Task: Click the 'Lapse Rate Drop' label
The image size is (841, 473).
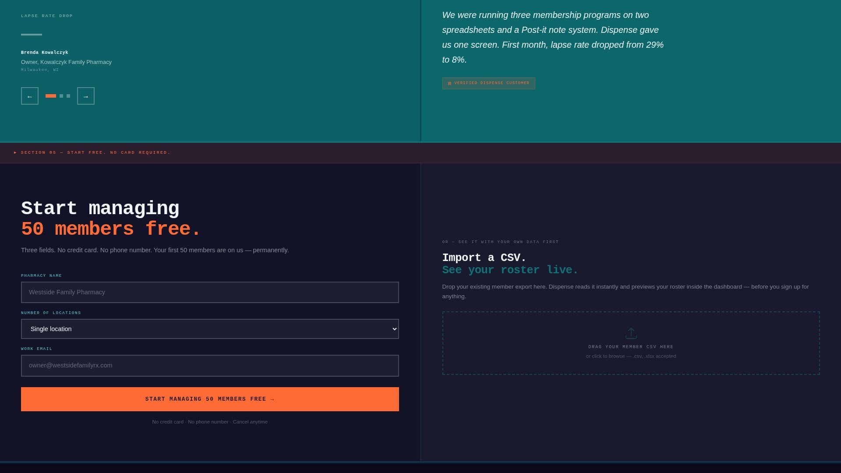Action: tap(47, 16)
